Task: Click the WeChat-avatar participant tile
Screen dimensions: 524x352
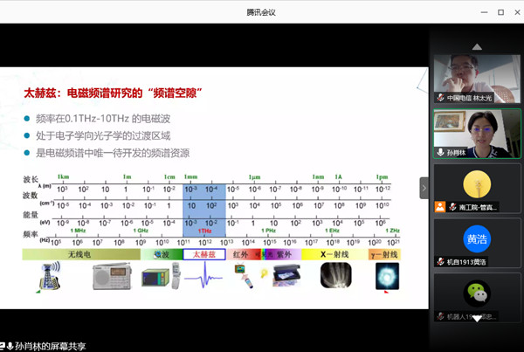Action: pos(476,294)
